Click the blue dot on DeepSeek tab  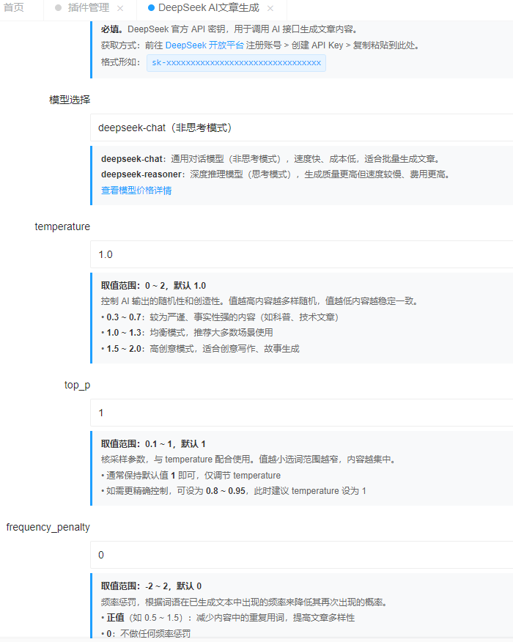tap(151, 8)
